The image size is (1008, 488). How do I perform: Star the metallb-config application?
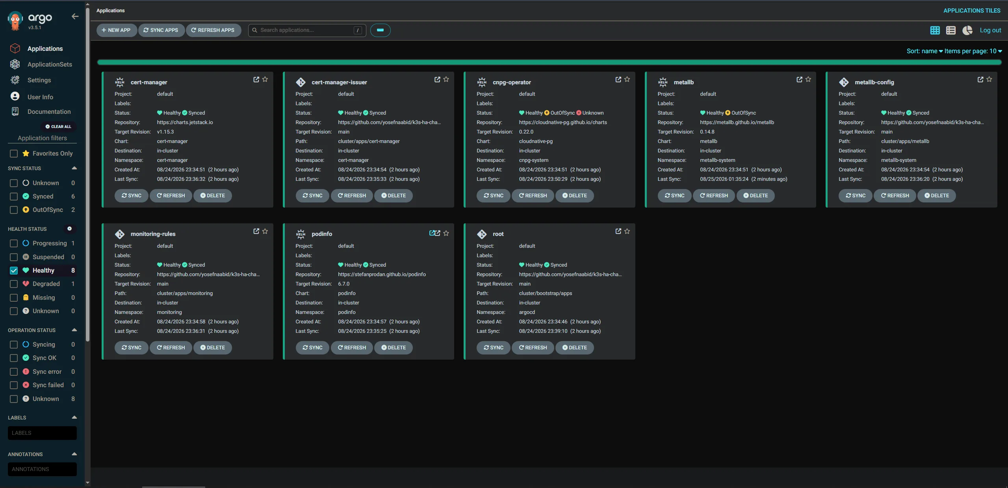click(x=989, y=80)
